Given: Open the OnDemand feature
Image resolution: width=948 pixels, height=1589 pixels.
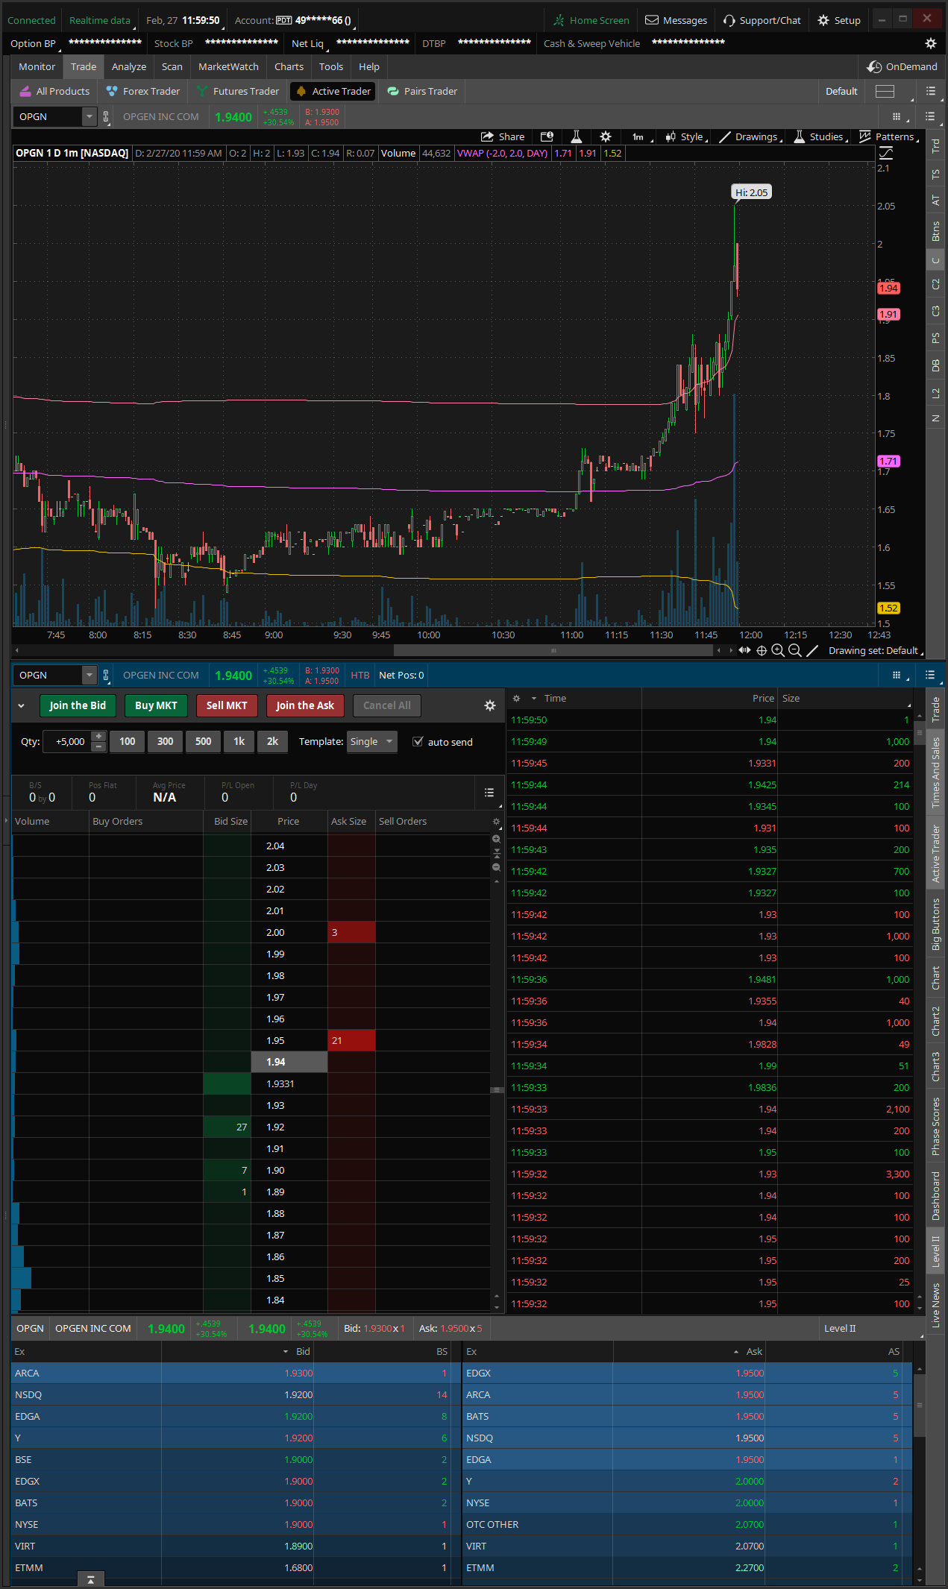Looking at the screenshot, I should tap(902, 66).
